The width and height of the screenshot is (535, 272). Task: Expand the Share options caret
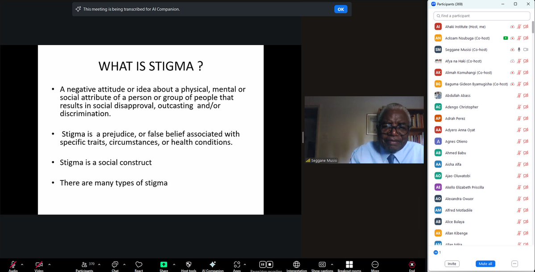[174, 264]
